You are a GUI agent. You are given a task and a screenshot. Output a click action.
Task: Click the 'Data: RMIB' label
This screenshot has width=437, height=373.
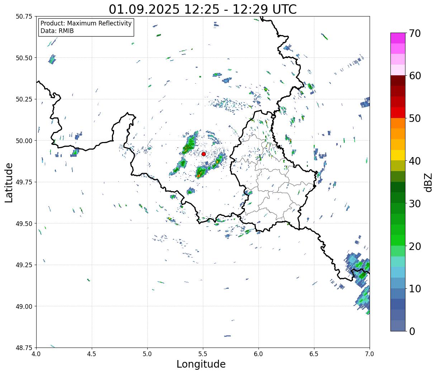tap(57, 31)
